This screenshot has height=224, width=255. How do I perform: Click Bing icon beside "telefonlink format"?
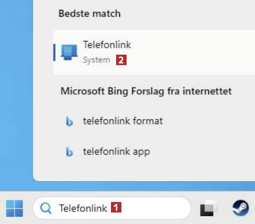(x=69, y=121)
